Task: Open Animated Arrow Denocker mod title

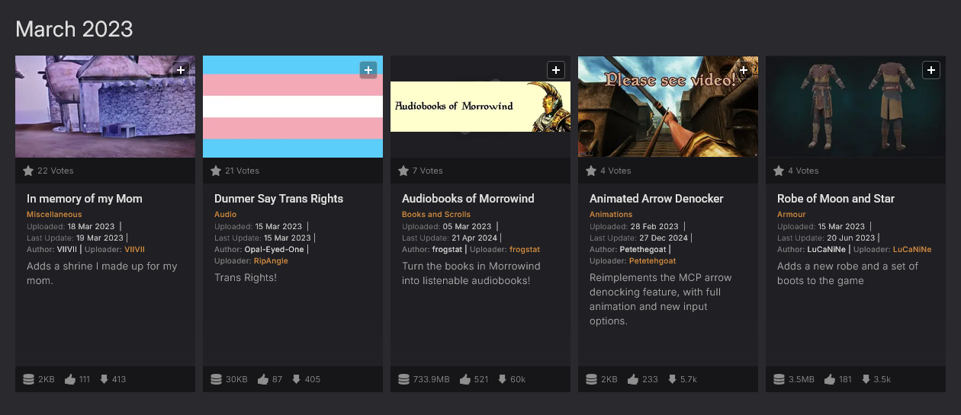Action: (x=657, y=199)
